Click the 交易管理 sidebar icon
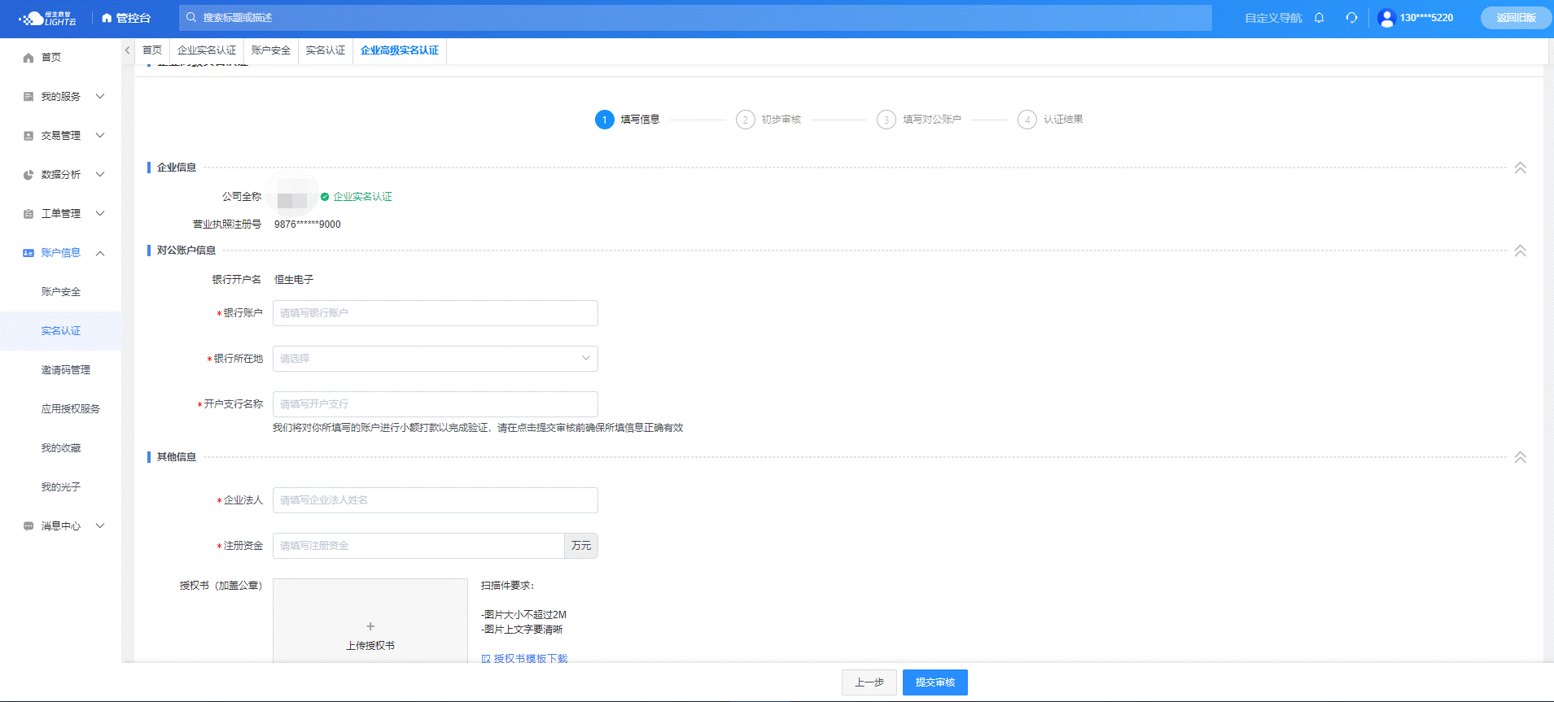 tap(28, 136)
